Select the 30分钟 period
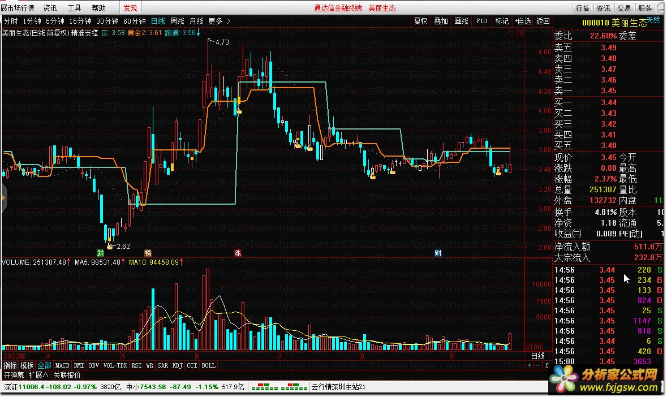This screenshot has width=667, height=397. tap(107, 21)
